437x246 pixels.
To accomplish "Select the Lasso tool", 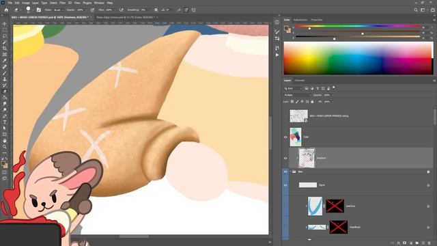I will pos(5,36).
